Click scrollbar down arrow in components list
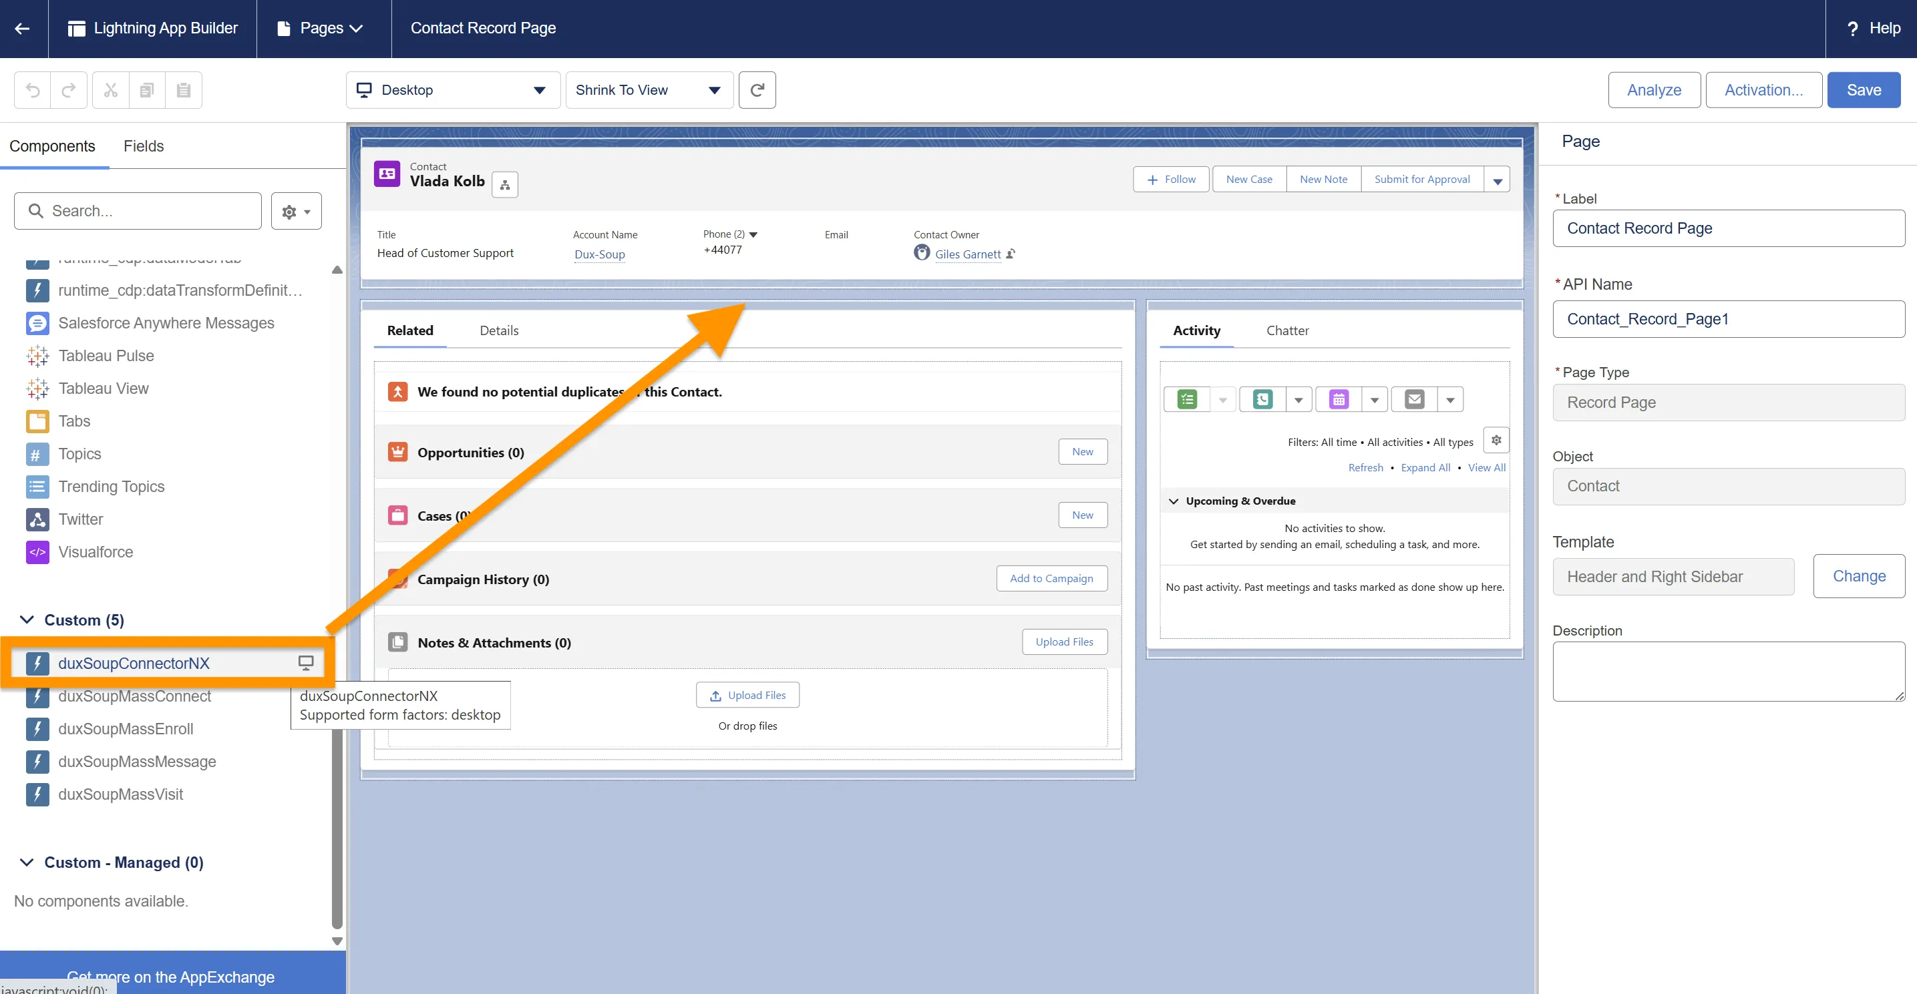This screenshot has height=994, width=1917. pos(337,941)
